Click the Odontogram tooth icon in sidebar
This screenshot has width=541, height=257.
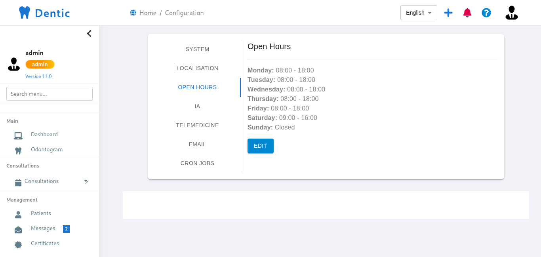click(18, 150)
